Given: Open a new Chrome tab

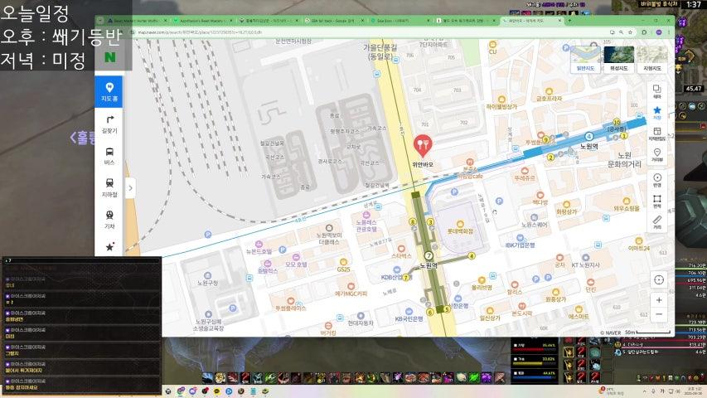Looking at the screenshot, I should pyautogui.click(x=569, y=21).
